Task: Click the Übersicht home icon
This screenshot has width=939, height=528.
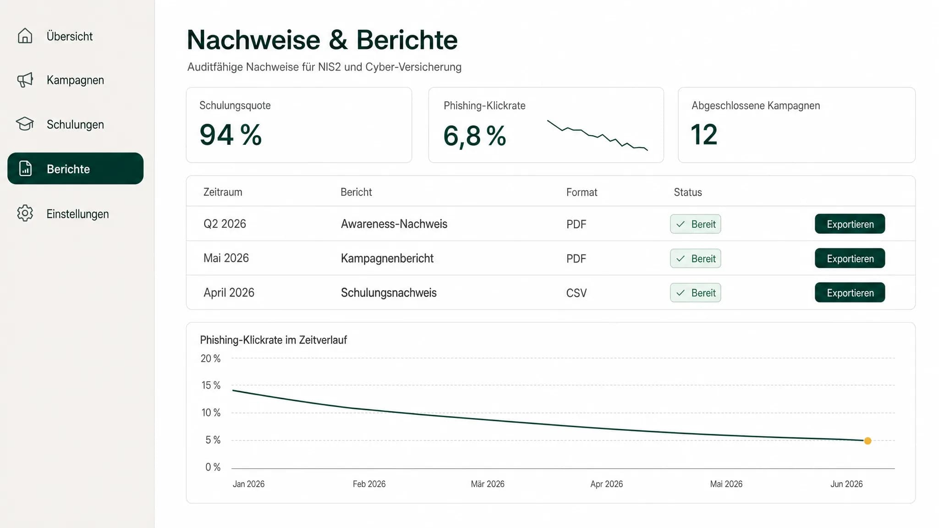Action: (25, 36)
